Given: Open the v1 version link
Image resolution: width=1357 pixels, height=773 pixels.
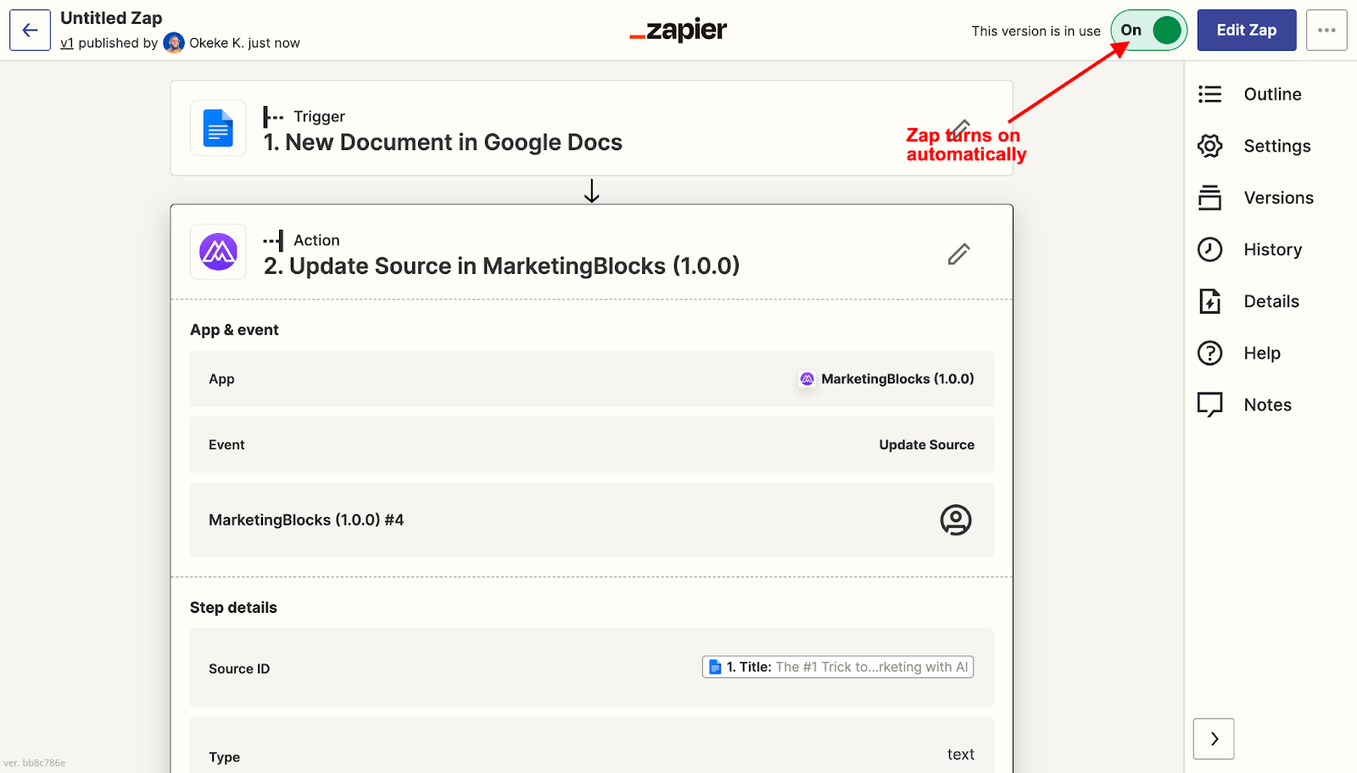Looking at the screenshot, I should pos(67,43).
